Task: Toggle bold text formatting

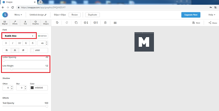Action: [6, 43]
